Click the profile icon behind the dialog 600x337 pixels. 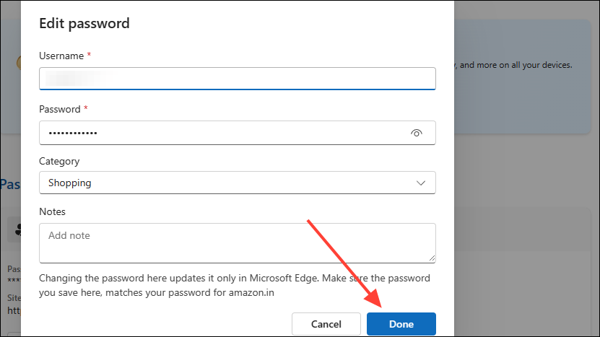[17, 229]
